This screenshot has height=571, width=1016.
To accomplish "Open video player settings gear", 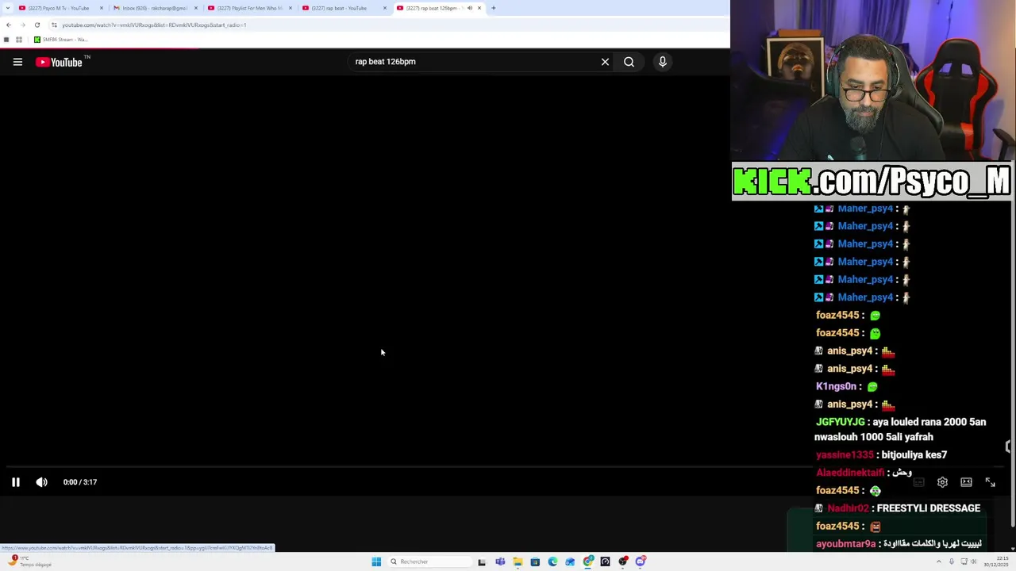I will 942,482.
